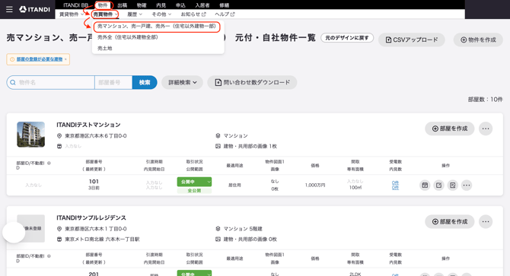Dismiss the 部屋の登録が必要な建物 notice
This screenshot has width=510, height=276.
pos(65,59)
